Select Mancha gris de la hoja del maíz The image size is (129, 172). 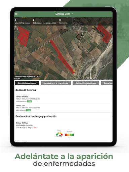click(56, 83)
